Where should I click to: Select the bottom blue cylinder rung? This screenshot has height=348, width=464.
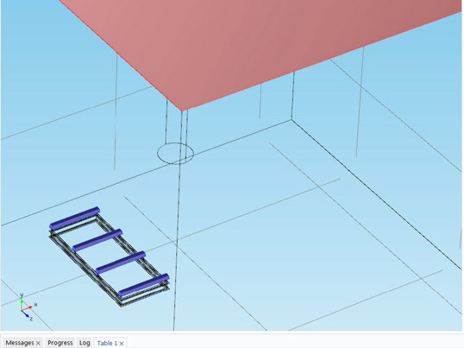pyautogui.click(x=143, y=285)
